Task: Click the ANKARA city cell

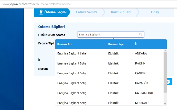Action: (x=141, y=53)
